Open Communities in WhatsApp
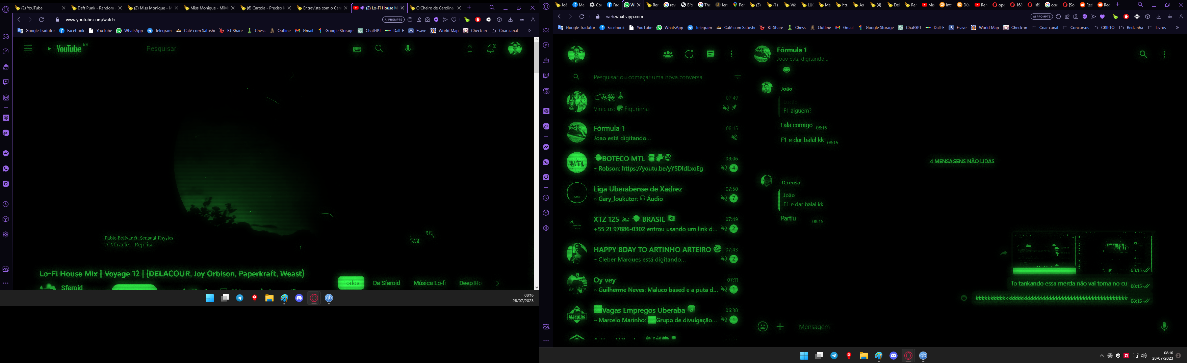Image resolution: width=1187 pixels, height=363 pixels. (667, 54)
